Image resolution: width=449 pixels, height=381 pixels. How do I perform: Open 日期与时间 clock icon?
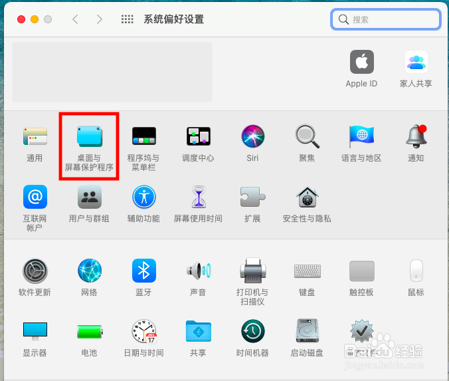click(x=144, y=331)
